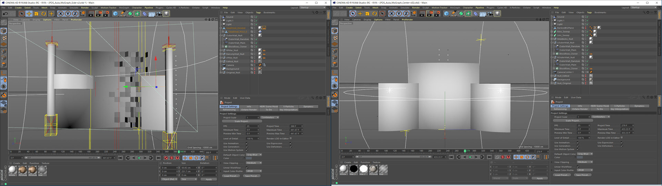Click Load Preset button in left window

[x=231, y=176]
